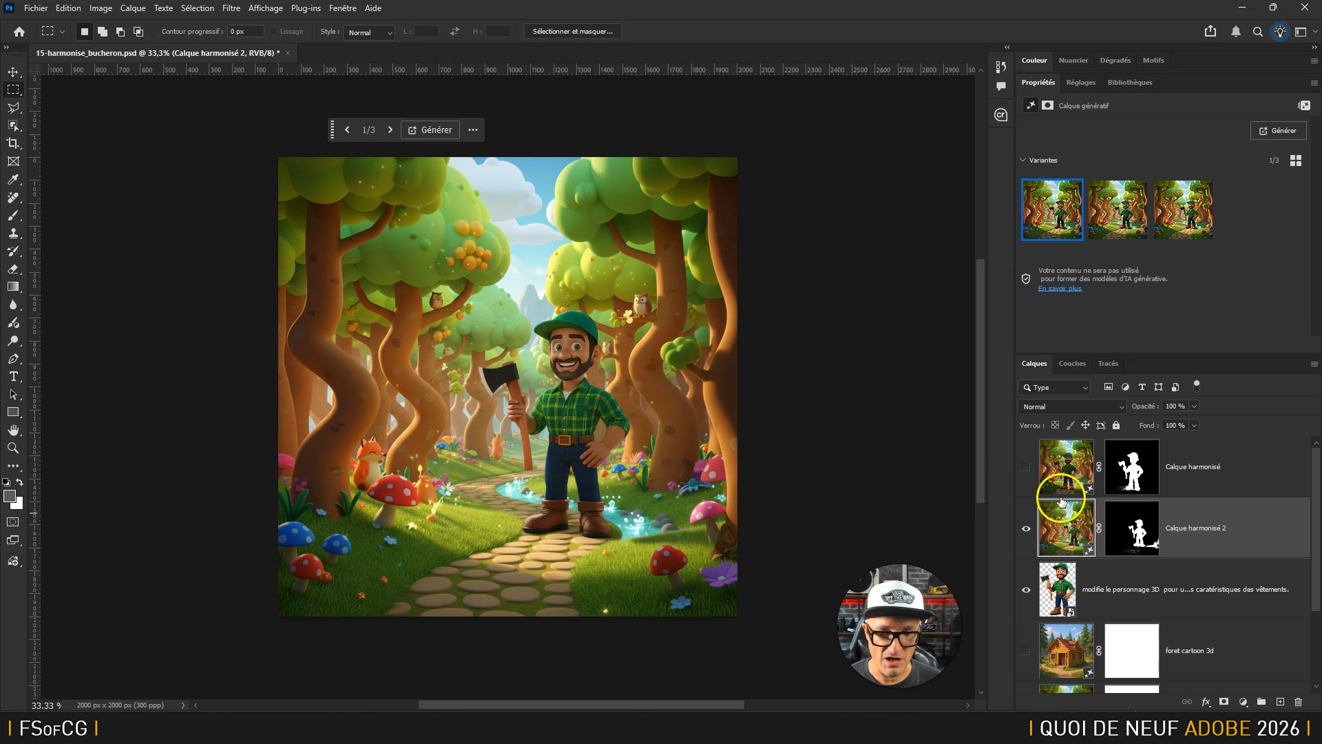Select the Zoom tool in toolbar

tap(13, 448)
